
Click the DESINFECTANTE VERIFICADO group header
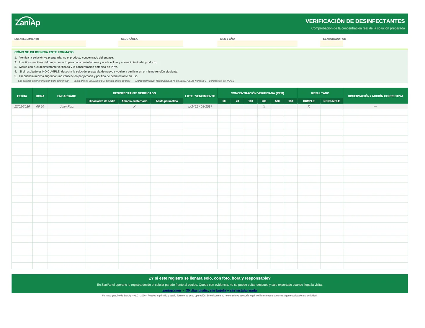[135, 93]
